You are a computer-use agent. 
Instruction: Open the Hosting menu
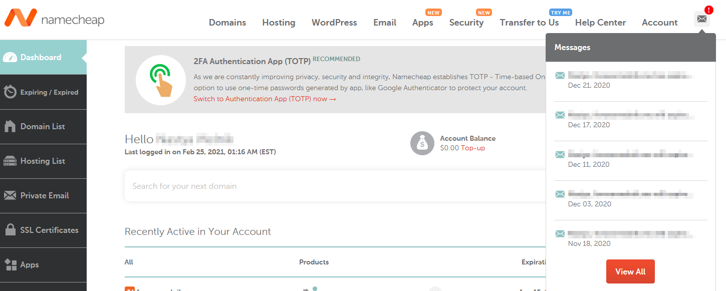pos(279,23)
